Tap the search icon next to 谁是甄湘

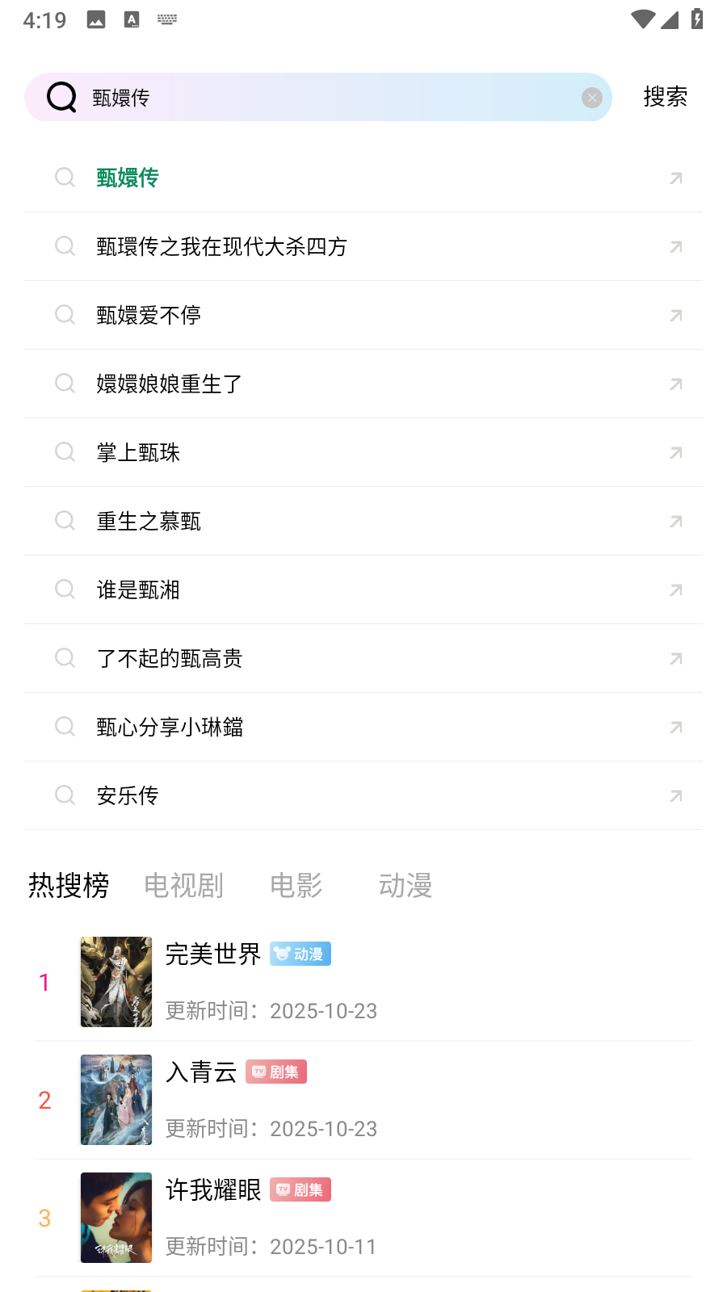(x=65, y=589)
